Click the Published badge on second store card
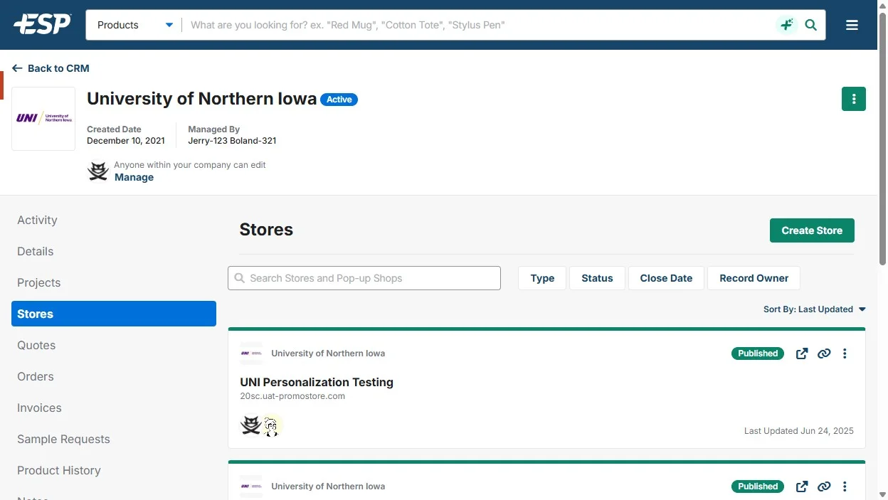 coord(758,486)
